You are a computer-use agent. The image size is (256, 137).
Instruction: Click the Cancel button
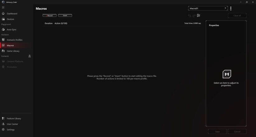coord(237,131)
